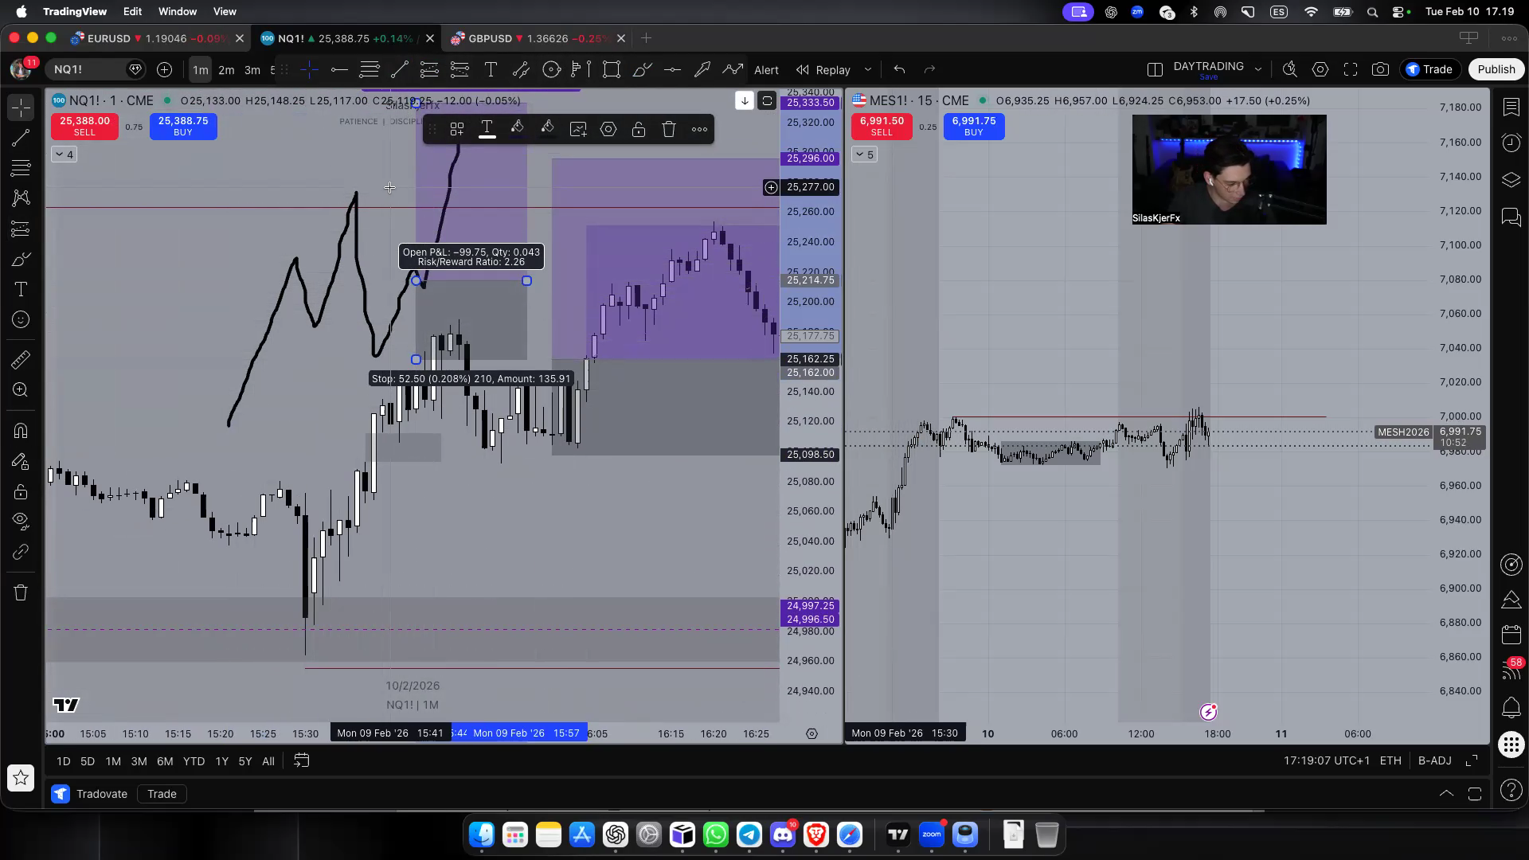Select the layout setup icon beside DAYTRADING
The image size is (1529, 860).
(x=1155, y=70)
